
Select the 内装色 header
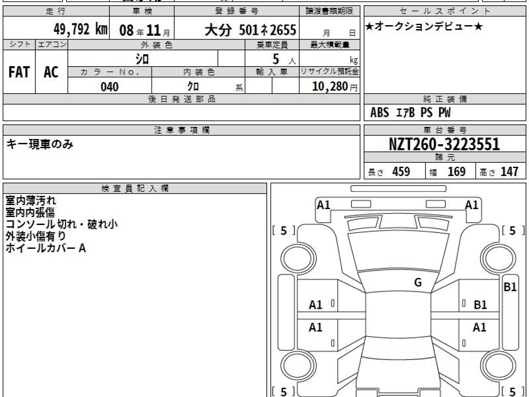tap(198, 72)
